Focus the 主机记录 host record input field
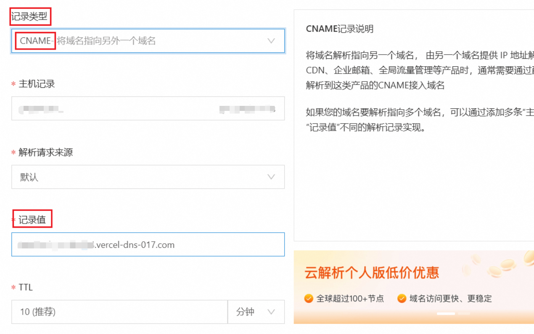Image resolution: width=534 pixels, height=334 pixels. coord(147,109)
